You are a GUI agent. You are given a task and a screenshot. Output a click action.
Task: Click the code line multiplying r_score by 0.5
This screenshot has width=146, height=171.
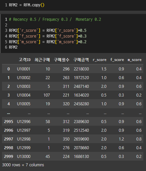point(48,31)
